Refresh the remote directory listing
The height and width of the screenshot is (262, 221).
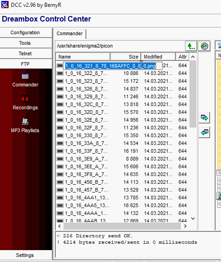[x=204, y=46]
